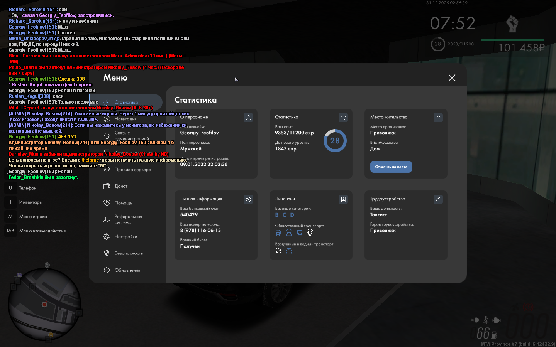The image size is (556, 347).
Task: Click the registration date 09.01.2022 22:02:36
Action: [204, 164]
